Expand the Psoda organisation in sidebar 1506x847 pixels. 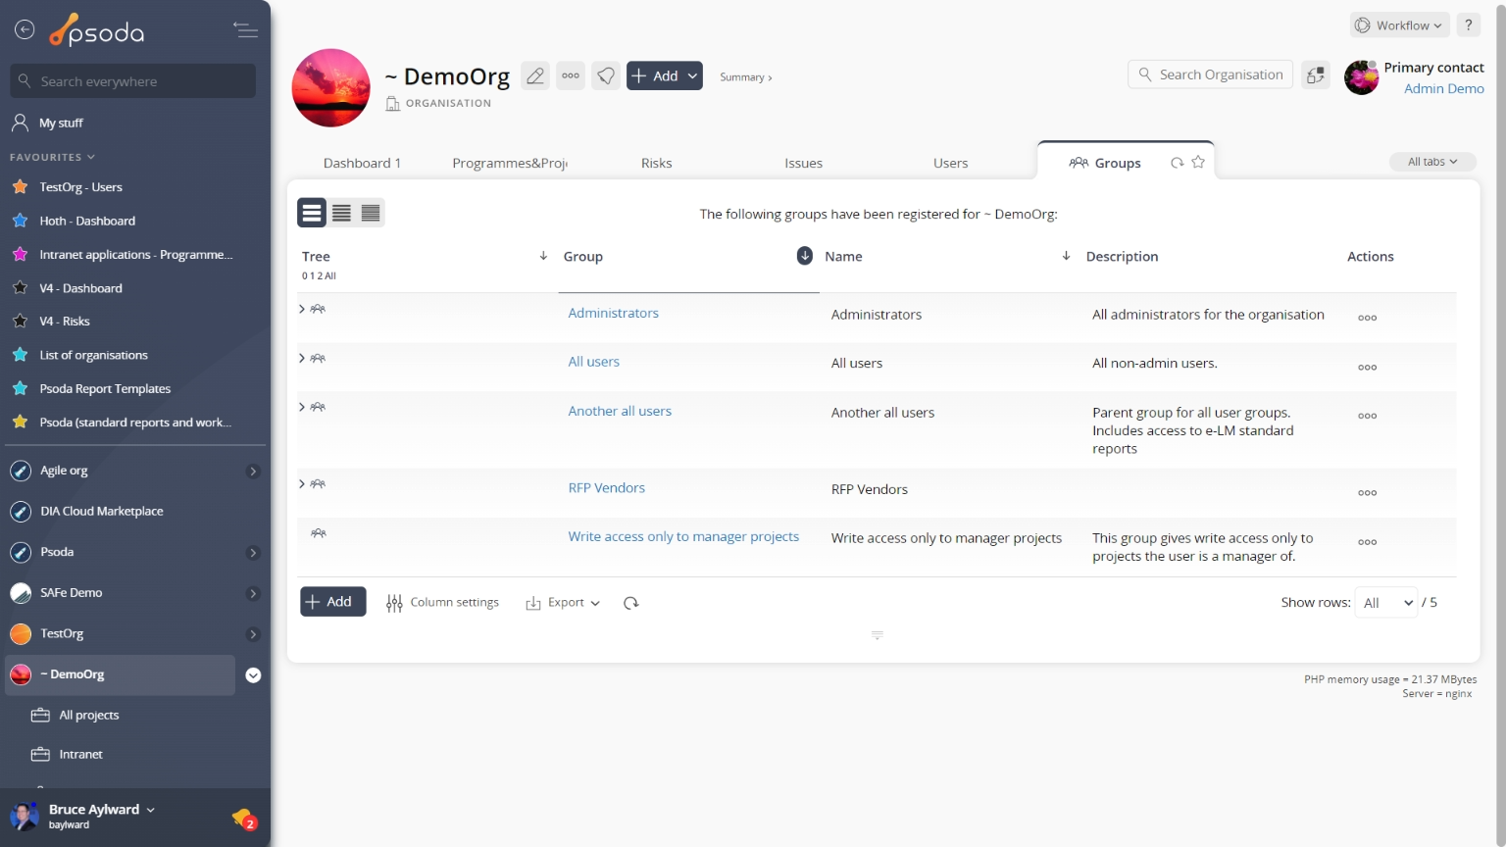click(x=253, y=553)
